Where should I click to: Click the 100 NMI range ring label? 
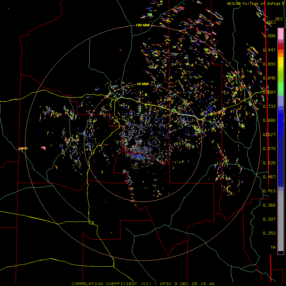[143, 25]
